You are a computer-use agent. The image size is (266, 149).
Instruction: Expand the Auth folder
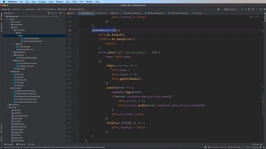point(15,44)
